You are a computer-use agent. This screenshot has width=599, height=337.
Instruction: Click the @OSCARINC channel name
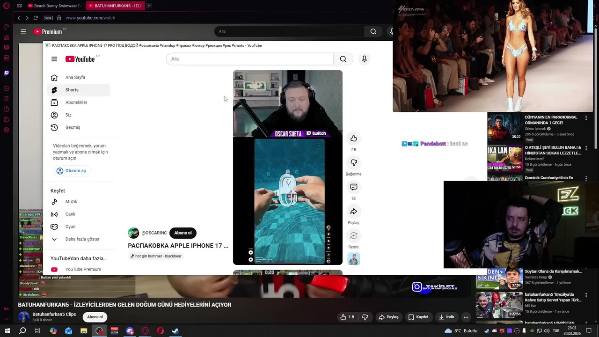154,233
